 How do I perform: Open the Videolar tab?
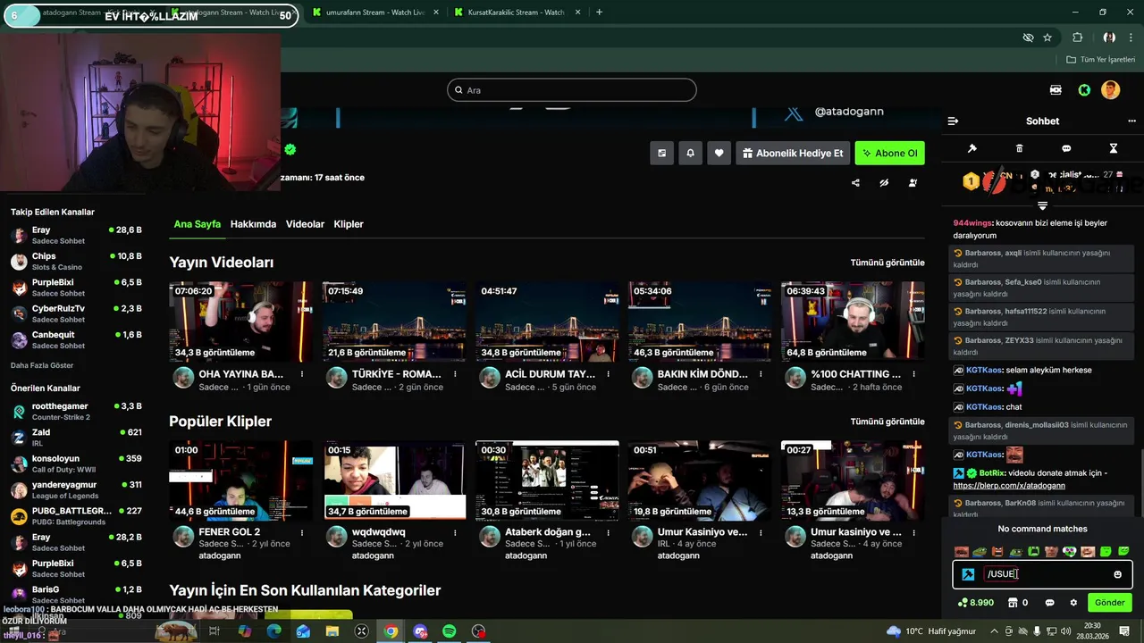point(305,224)
